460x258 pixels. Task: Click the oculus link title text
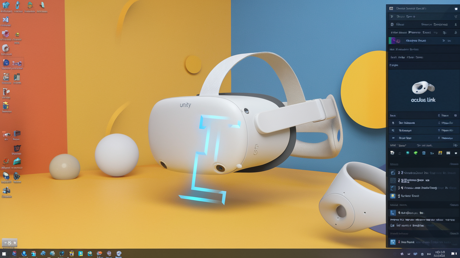tap(423, 100)
